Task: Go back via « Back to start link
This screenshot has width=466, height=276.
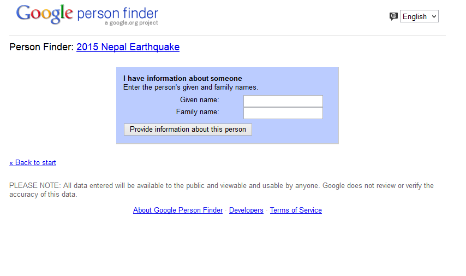Action: [x=33, y=162]
